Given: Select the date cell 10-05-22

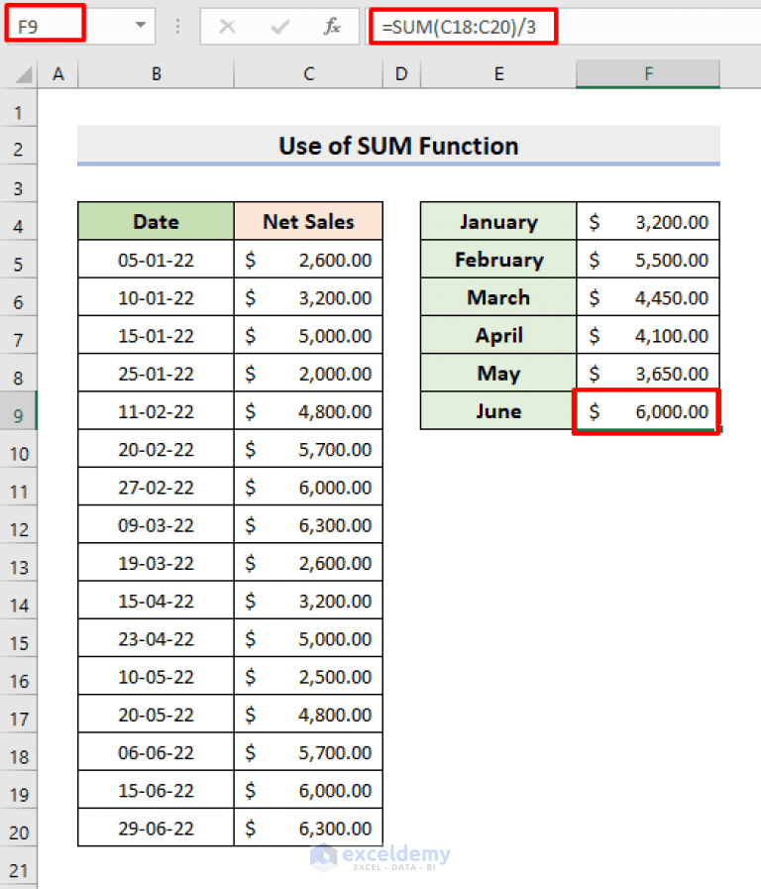Looking at the screenshot, I should [156, 676].
